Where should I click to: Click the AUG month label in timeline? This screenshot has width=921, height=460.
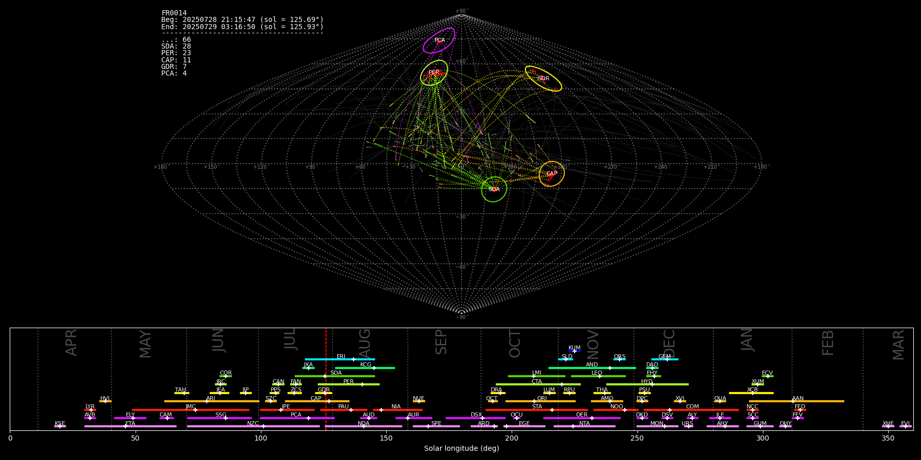364,342
